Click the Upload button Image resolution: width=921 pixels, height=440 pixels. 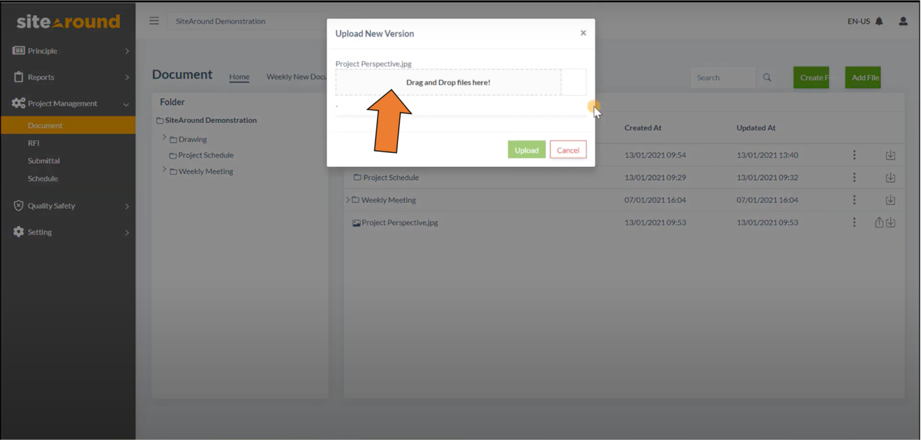[526, 150]
